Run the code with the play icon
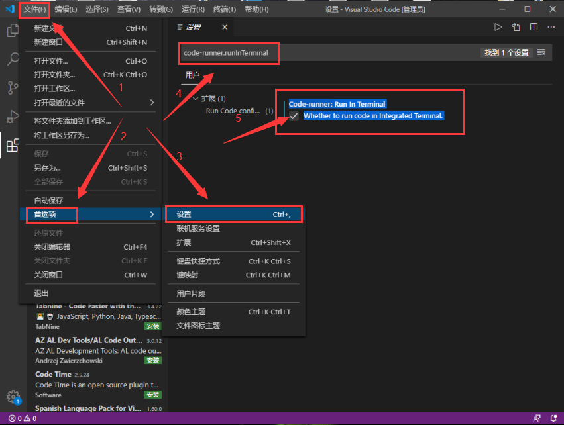 pyautogui.click(x=498, y=26)
